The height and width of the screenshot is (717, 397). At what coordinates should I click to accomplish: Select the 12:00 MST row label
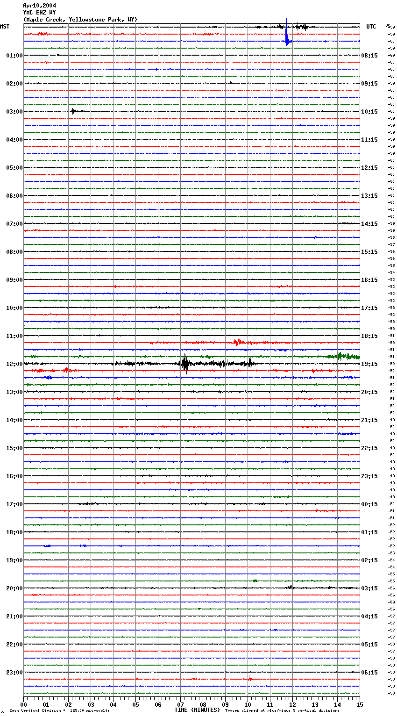(x=14, y=364)
